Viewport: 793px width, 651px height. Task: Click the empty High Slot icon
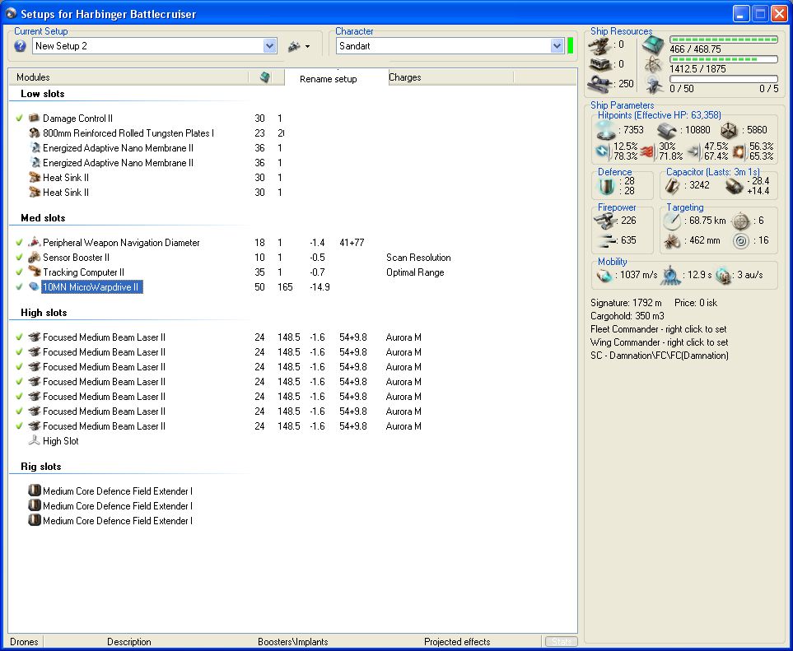pyautogui.click(x=34, y=440)
